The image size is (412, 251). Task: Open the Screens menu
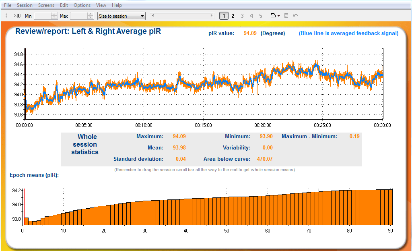(x=46, y=5)
